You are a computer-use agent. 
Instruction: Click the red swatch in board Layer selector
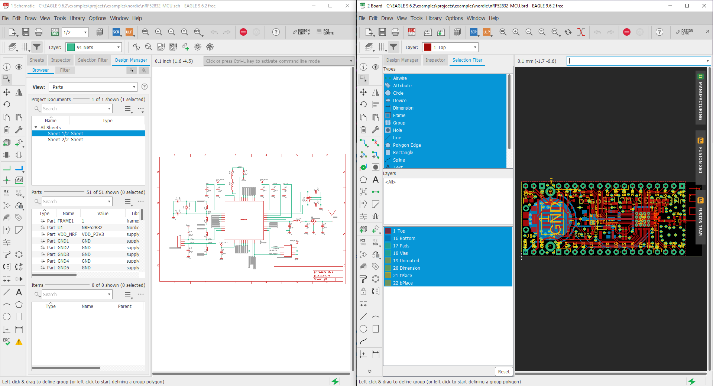pyautogui.click(x=428, y=48)
